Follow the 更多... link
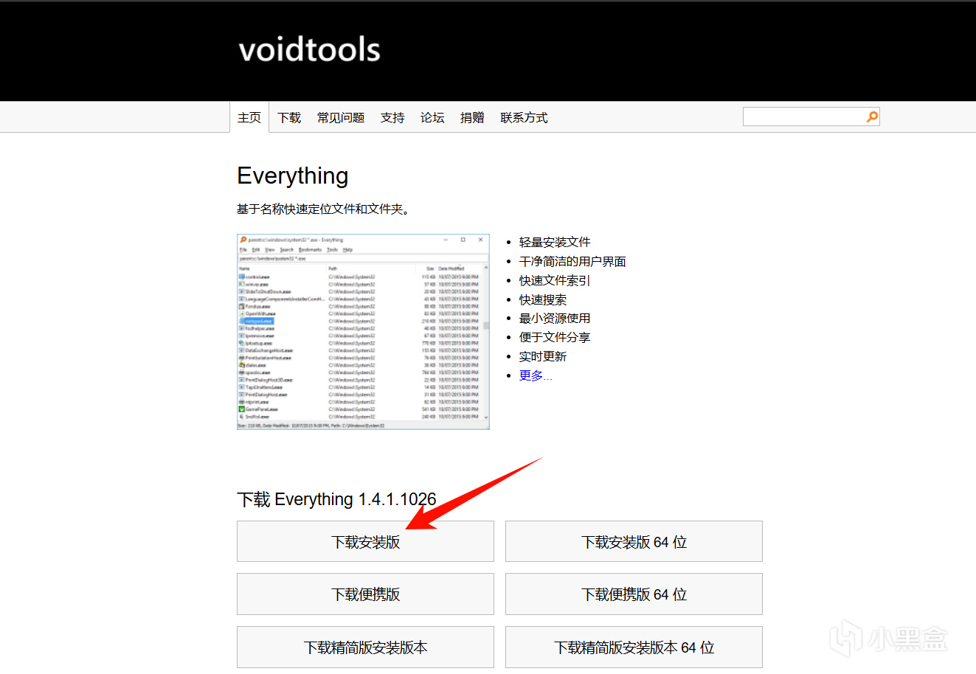 pos(535,375)
